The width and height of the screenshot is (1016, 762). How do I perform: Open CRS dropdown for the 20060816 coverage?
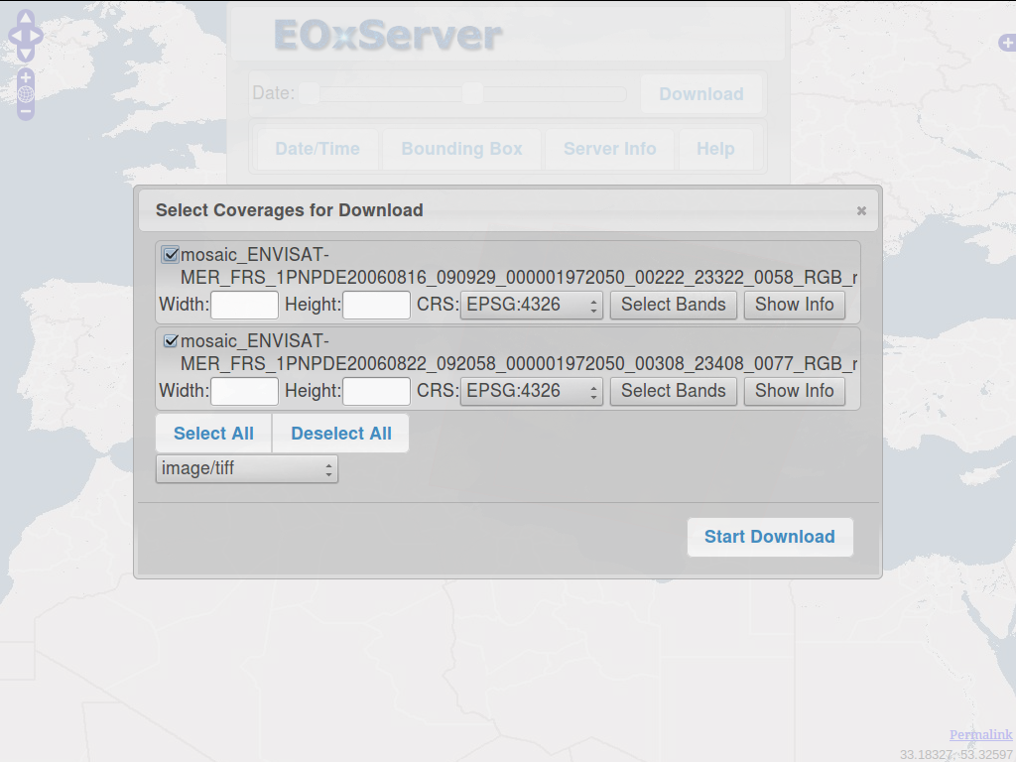[x=532, y=305]
